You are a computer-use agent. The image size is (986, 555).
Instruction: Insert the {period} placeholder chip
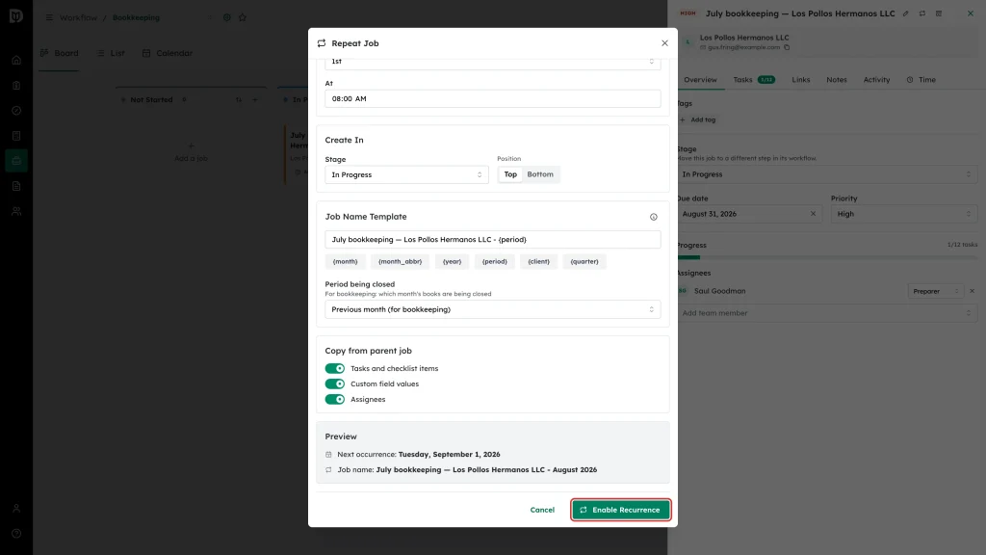(494, 262)
